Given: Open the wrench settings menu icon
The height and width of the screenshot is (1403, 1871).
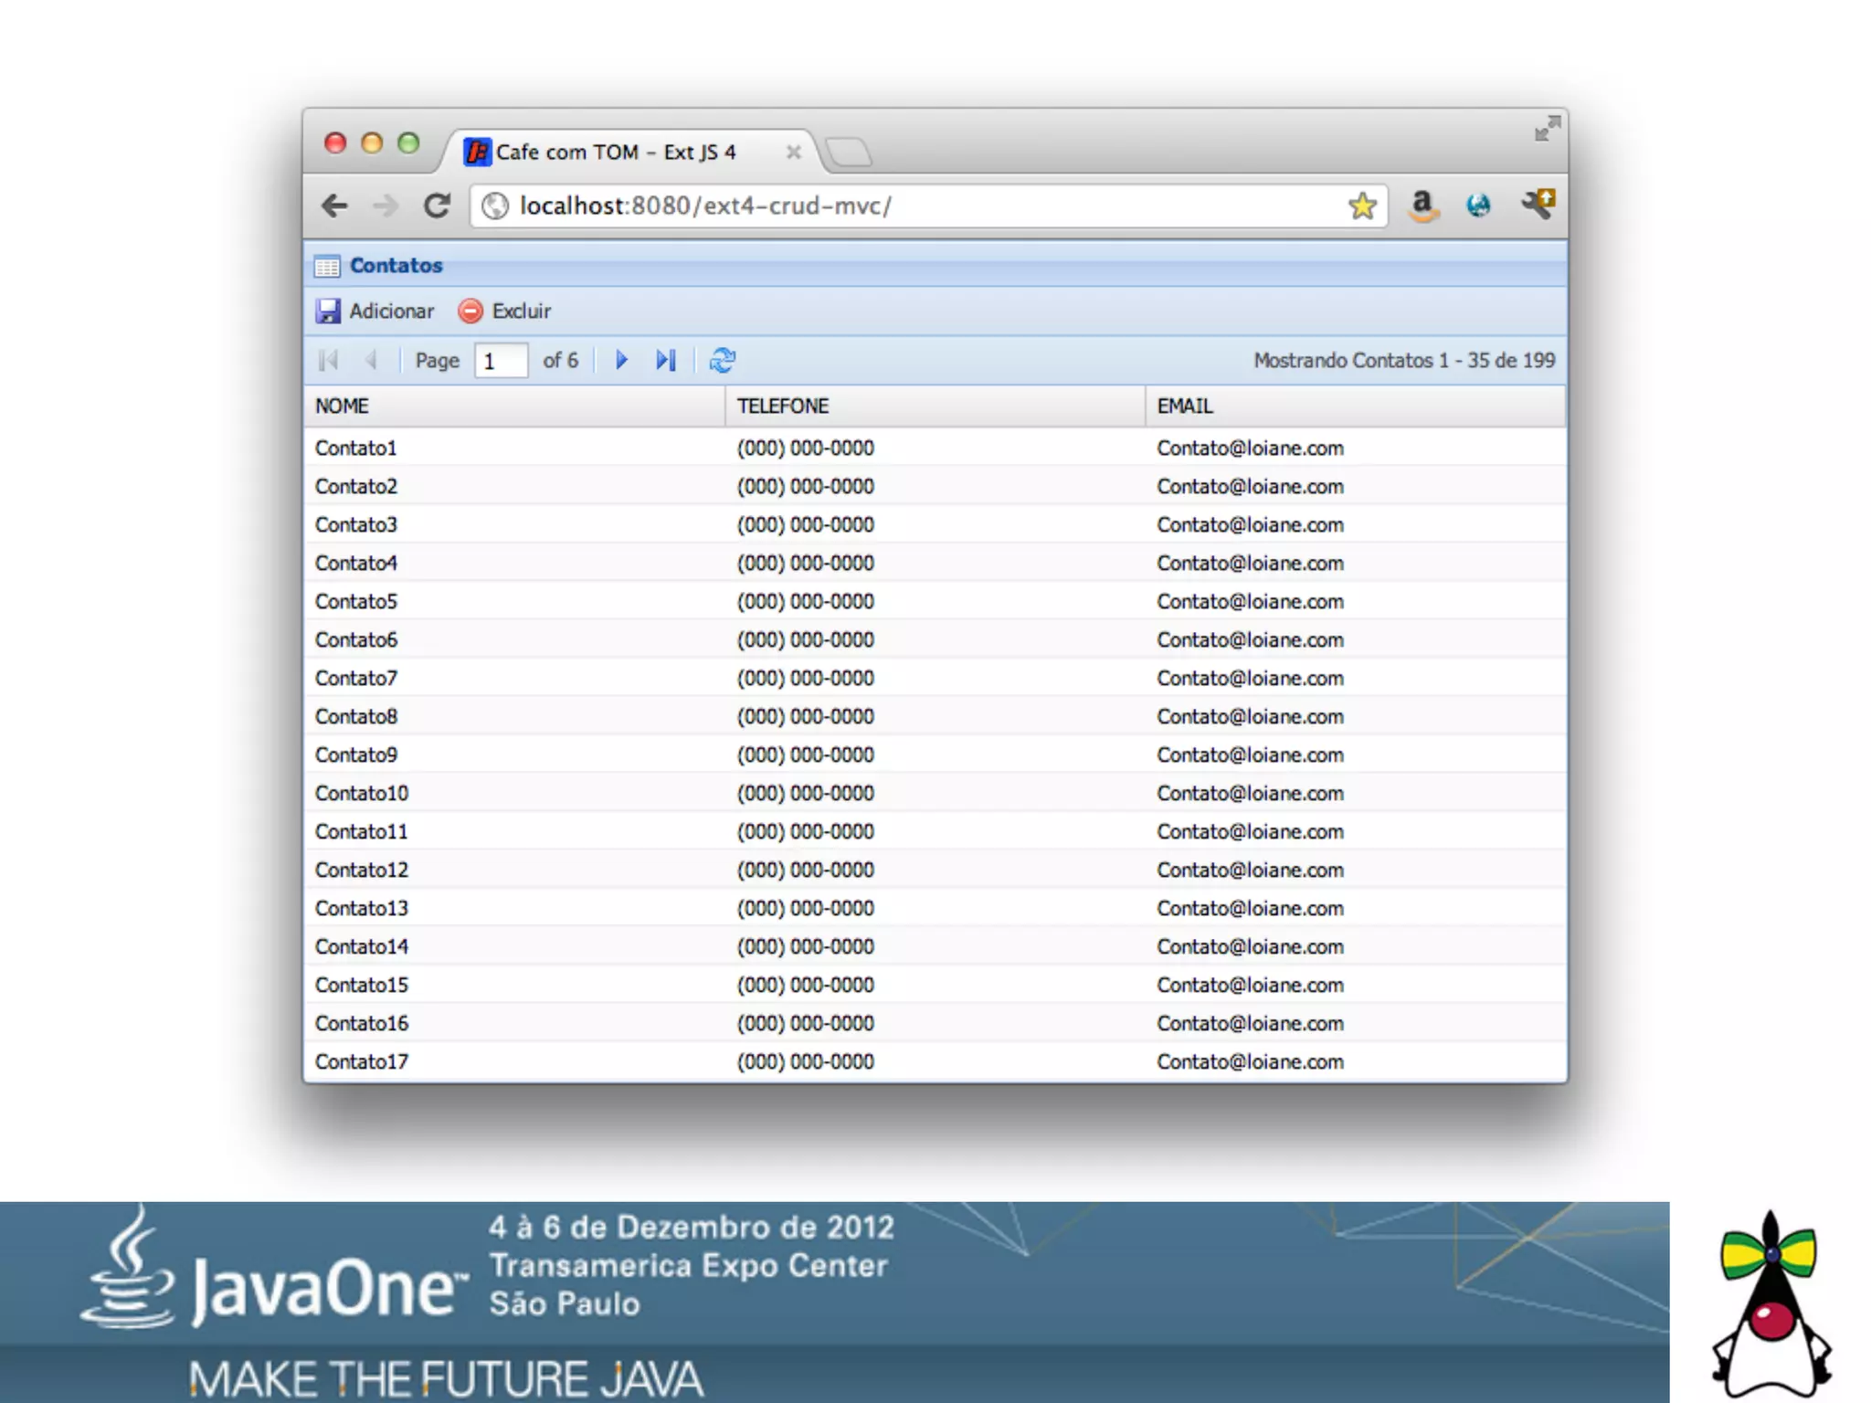Looking at the screenshot, I should tap(1538, 204).
